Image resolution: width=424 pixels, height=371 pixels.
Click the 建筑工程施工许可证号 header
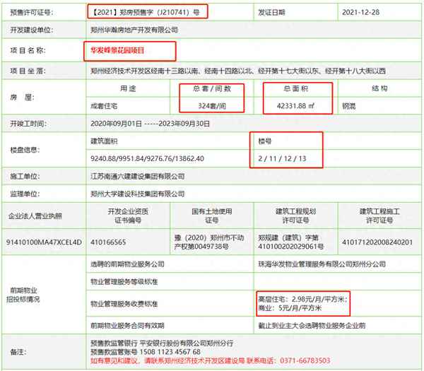tap(379, 216)
